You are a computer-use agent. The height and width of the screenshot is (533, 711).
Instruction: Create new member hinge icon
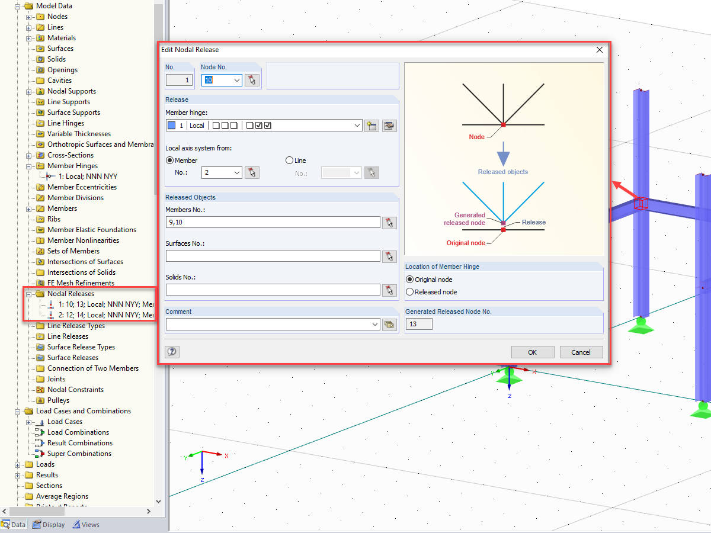pyautogui.click(x=371, y=126)
